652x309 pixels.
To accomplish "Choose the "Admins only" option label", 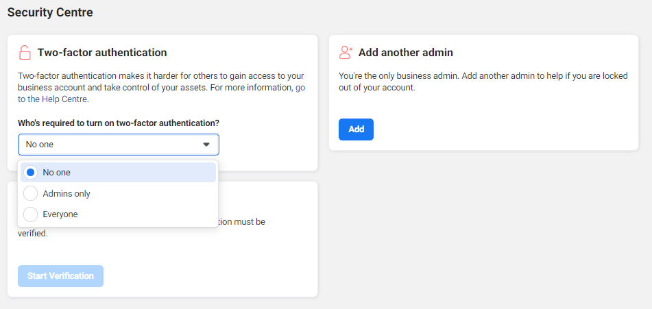I will point(67,194).
